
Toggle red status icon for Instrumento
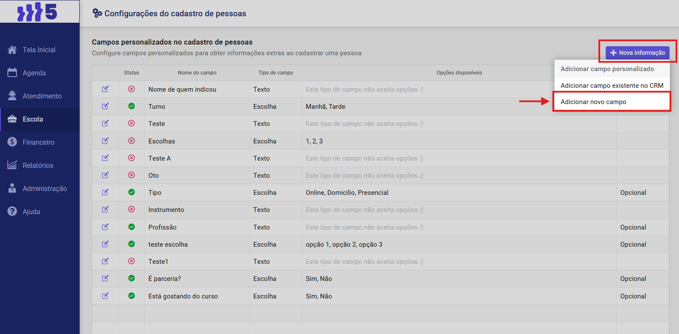click(132, 209)
